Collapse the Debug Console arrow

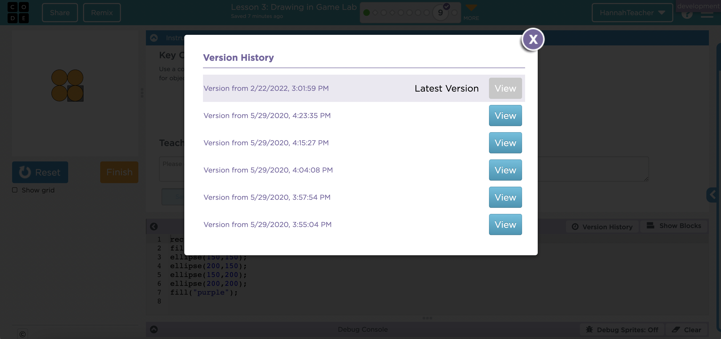pos(154,330)
